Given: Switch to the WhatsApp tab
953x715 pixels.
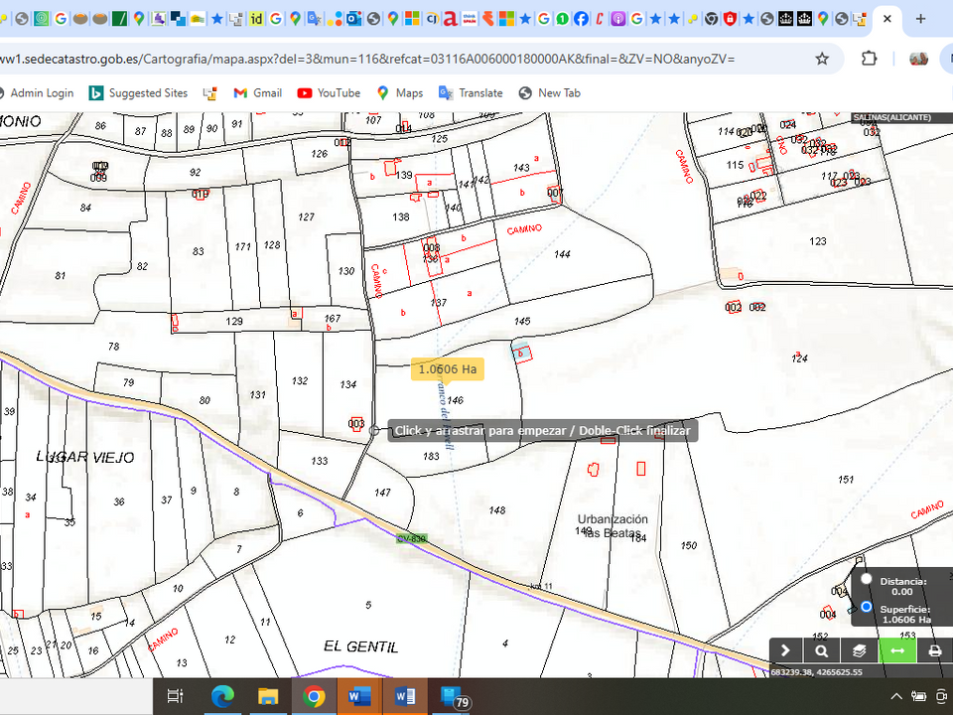Looking at the screenshot, I should pyautogui.click(x=562, y=19).
